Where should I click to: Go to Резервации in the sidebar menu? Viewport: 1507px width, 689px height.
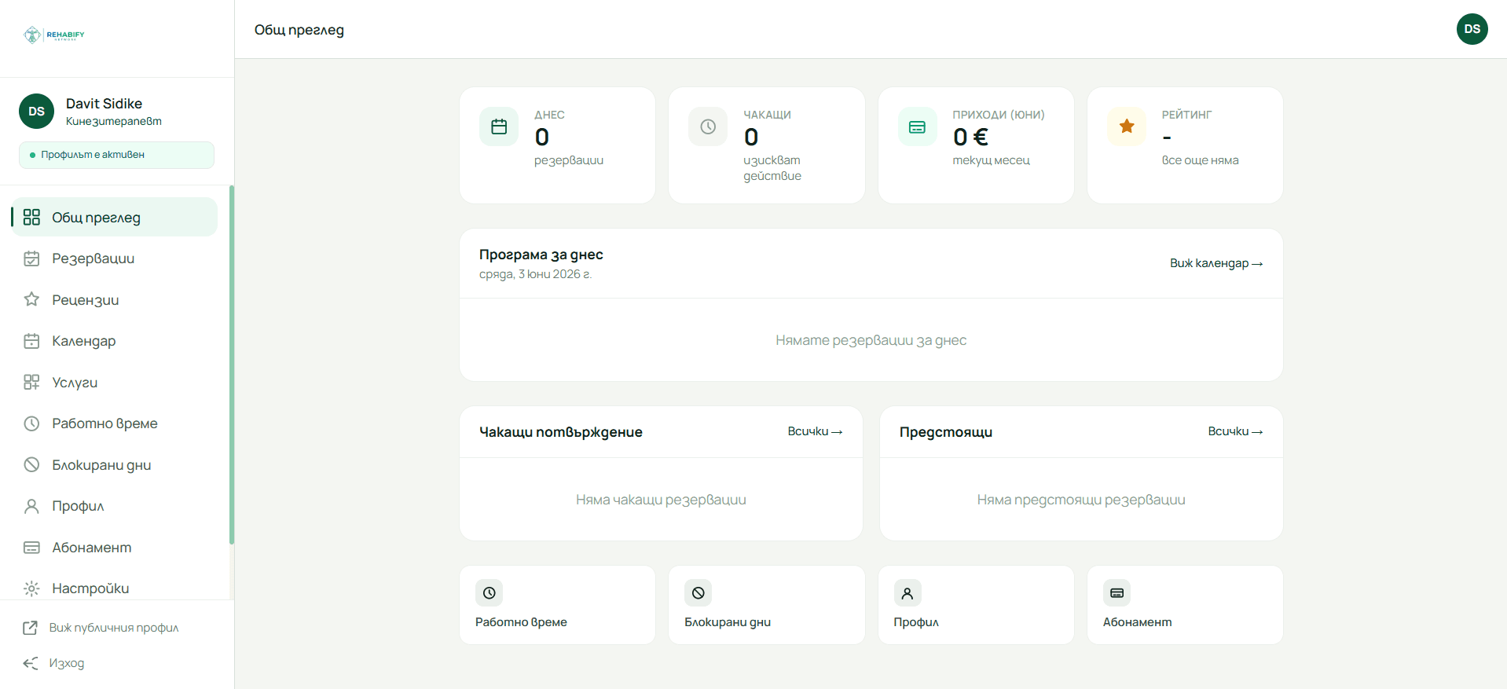point(115,258)
